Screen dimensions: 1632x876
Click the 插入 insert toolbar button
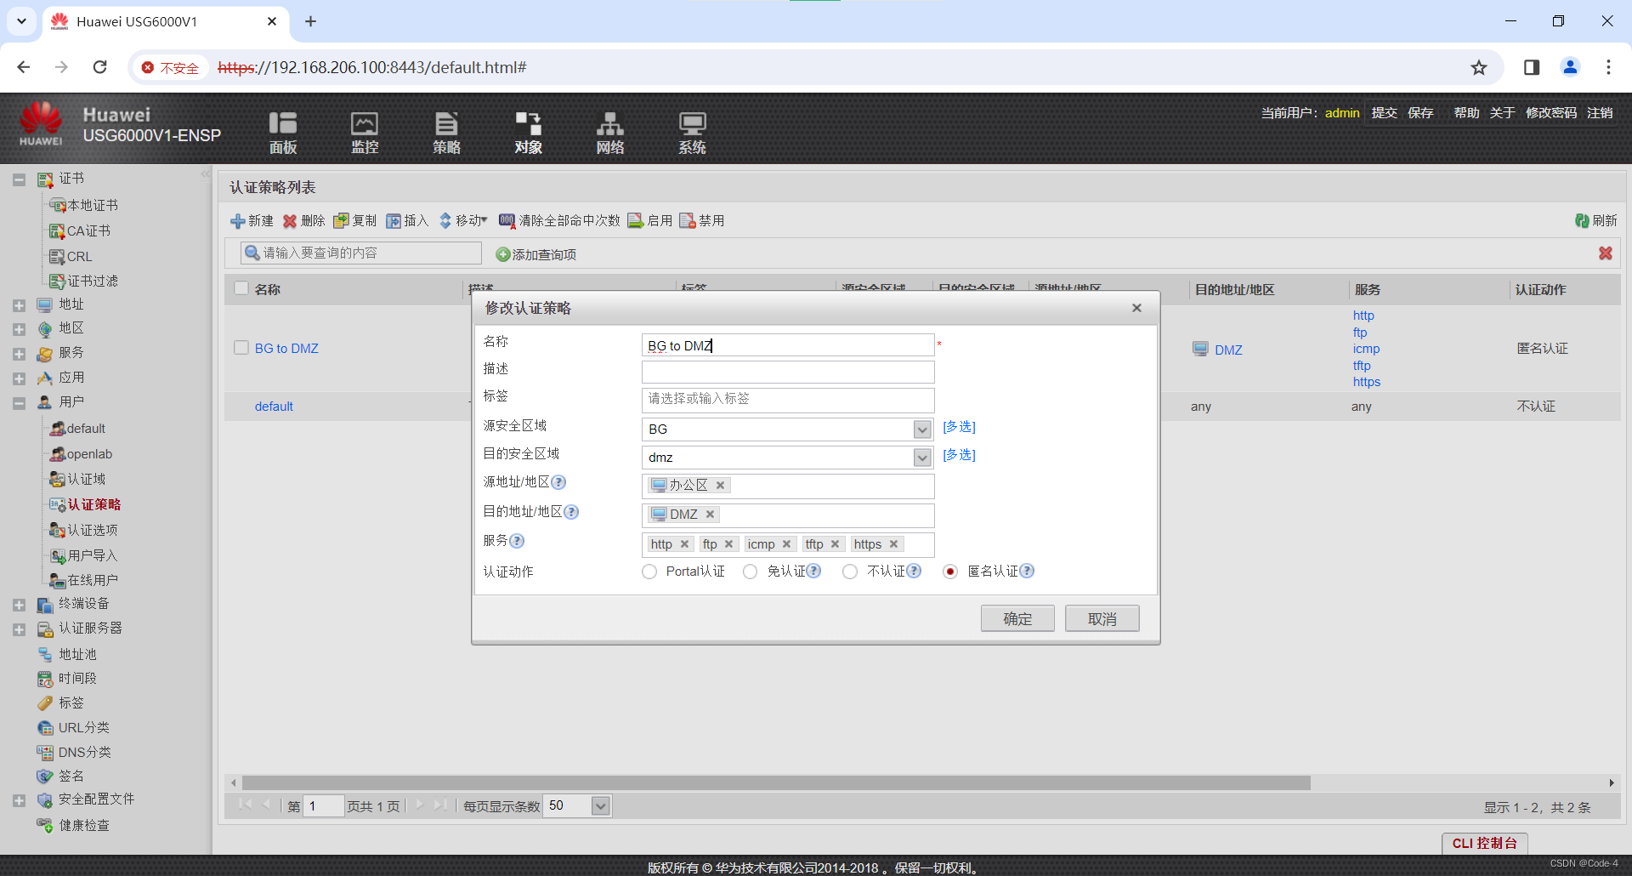406,220
